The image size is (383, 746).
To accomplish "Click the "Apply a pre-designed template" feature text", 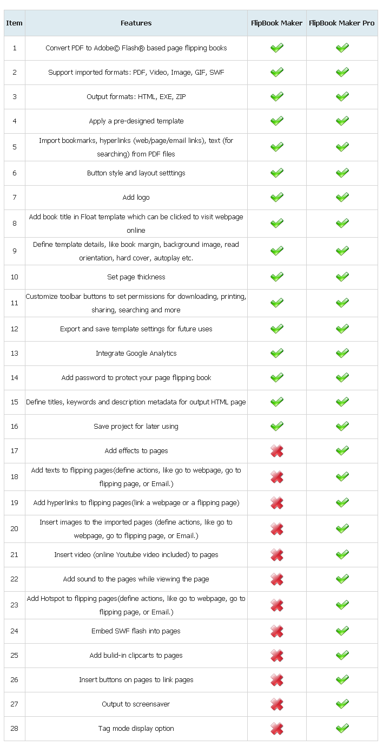I will 136,121.
